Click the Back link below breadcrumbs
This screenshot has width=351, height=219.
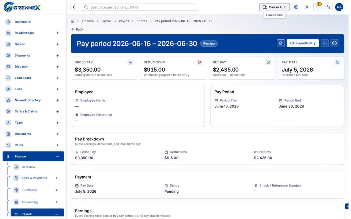pyautogui.click(x=77, y=29)
